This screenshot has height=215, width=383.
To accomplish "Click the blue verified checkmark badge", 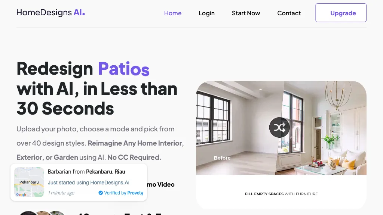I will pos(100,193).
